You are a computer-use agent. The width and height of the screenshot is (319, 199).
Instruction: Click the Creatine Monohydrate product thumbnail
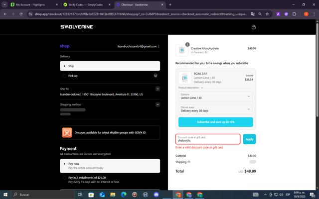pyautogui.click(x=181, y=50)
